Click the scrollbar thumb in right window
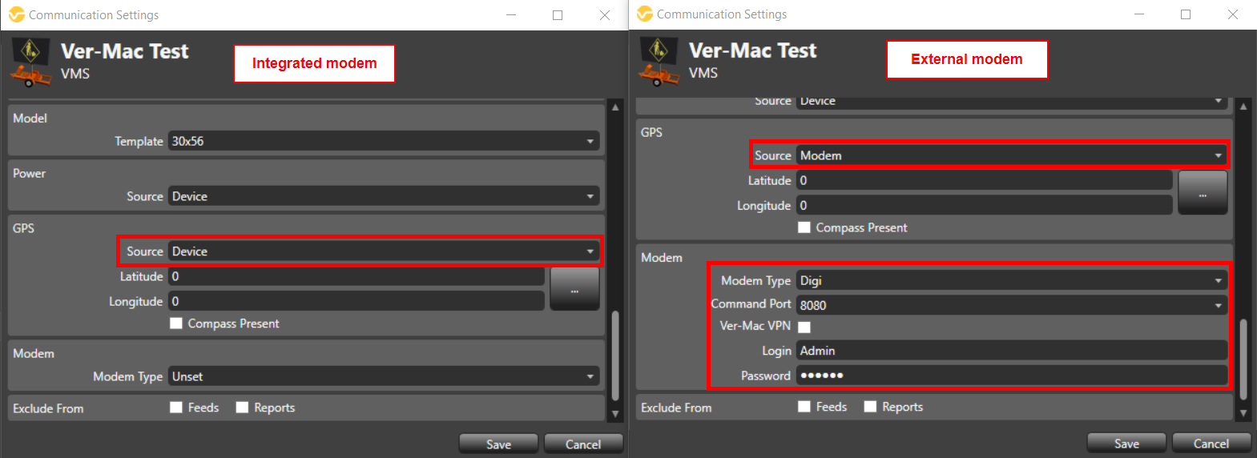The image size is (1257, 458). (x=1243, y=359)
